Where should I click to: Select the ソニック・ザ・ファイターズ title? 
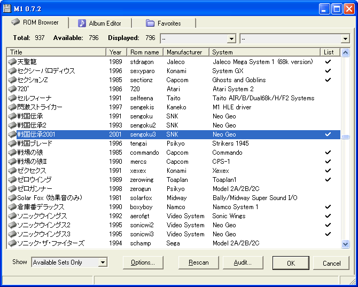coord(51,243)
